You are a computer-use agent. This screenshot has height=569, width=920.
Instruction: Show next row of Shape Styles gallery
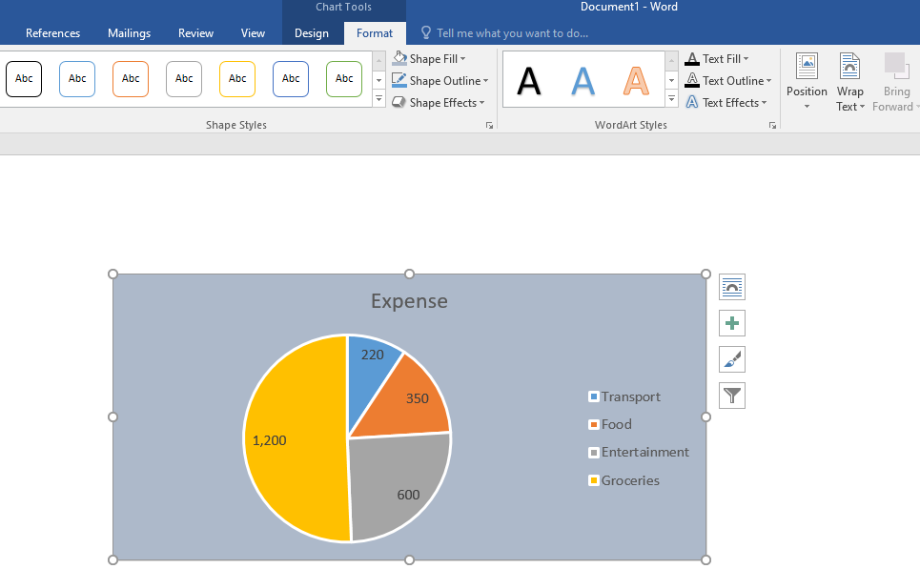[x=379, y=80]
